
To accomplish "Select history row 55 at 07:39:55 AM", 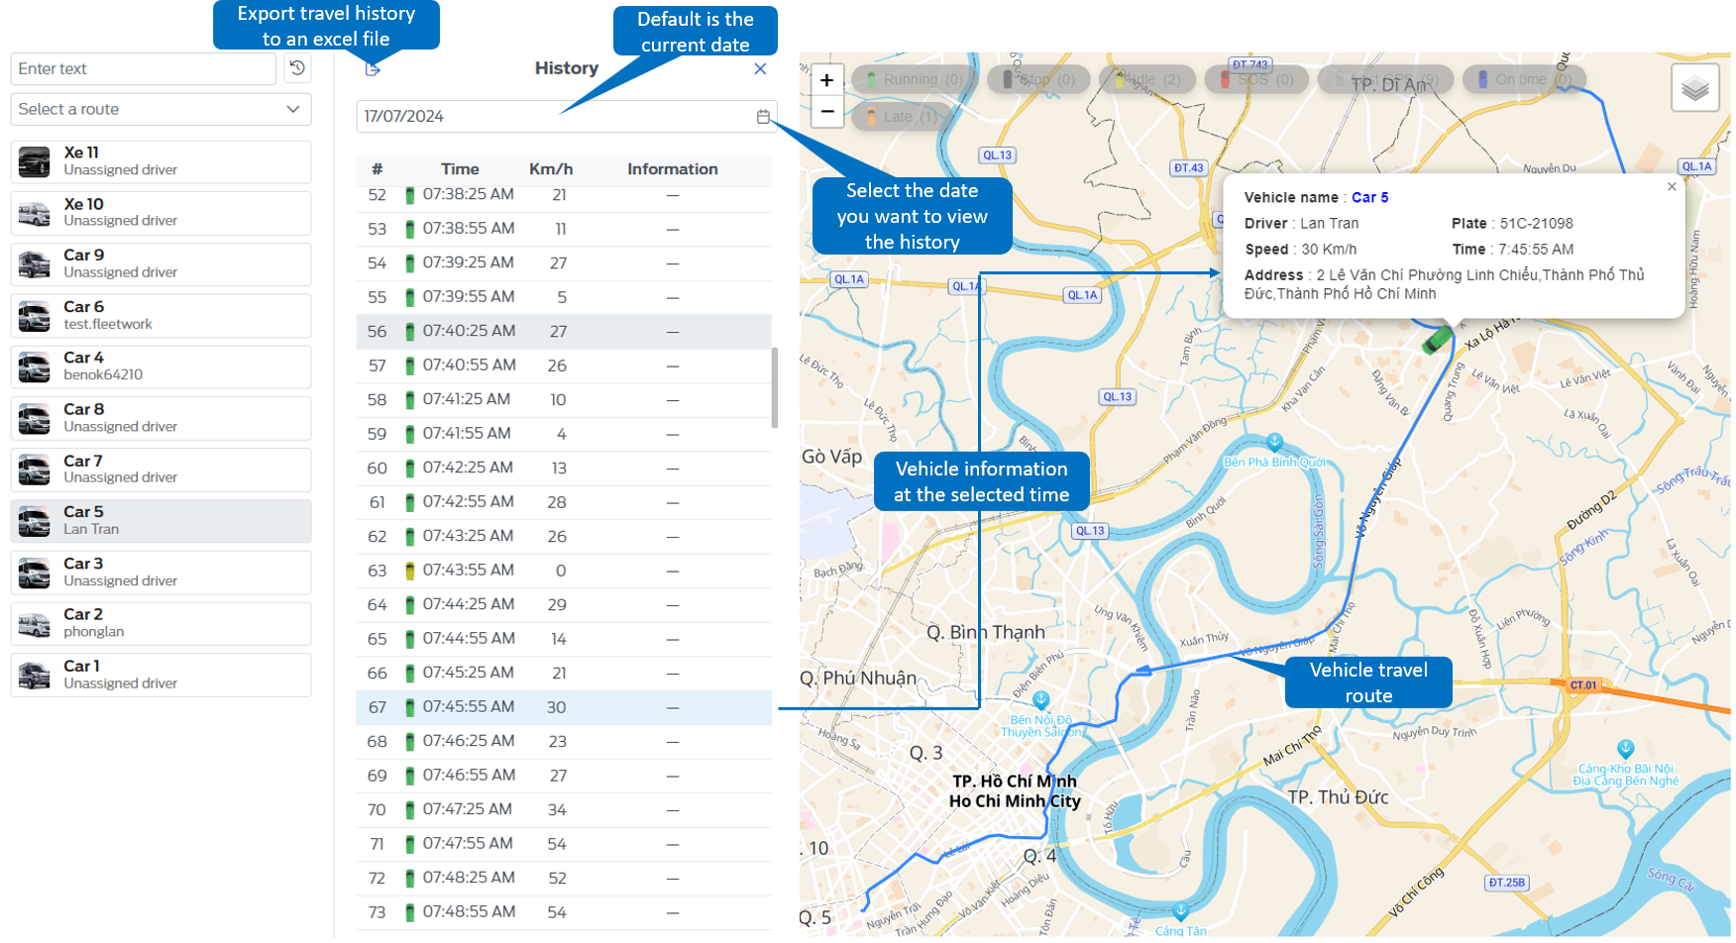I will click(564, 297).
